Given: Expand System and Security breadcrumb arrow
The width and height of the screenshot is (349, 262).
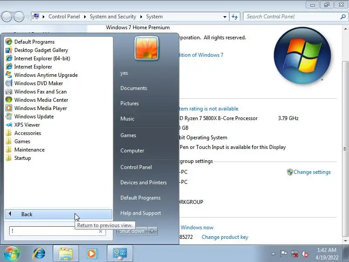Looking at the screenshot, I should [x=141, y=17].
